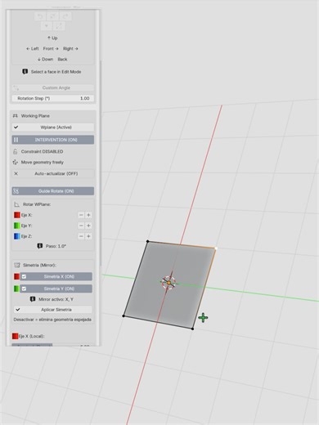
Task: Click the "Desactivar = elimina geometría espejada" note
Action: [x=52, y=320]
